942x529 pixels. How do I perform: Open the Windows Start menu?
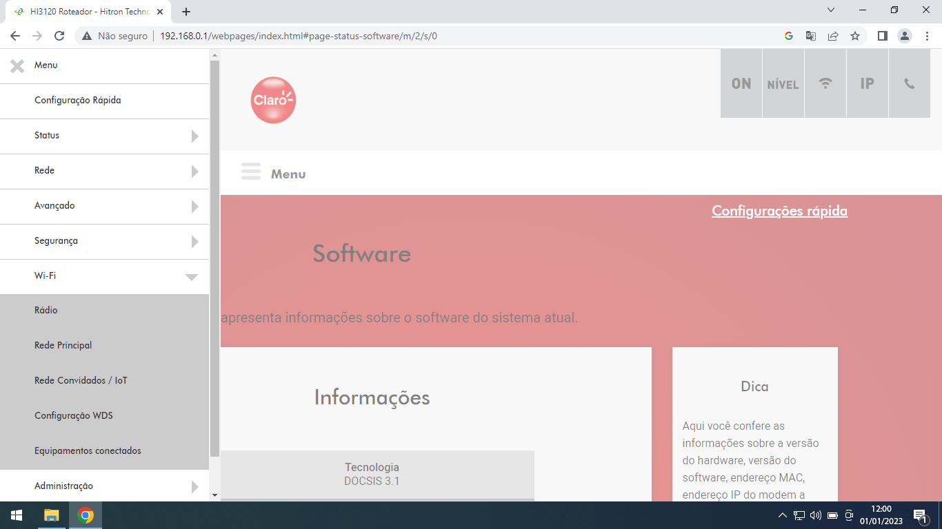click(x=17, y=515)
